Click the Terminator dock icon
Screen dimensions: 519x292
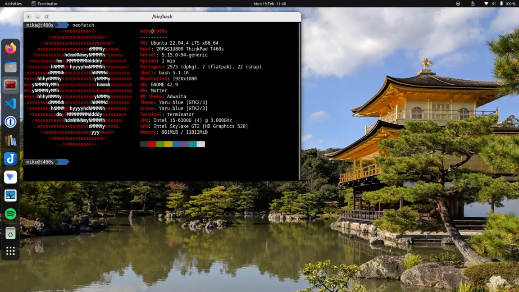(10, 85)
